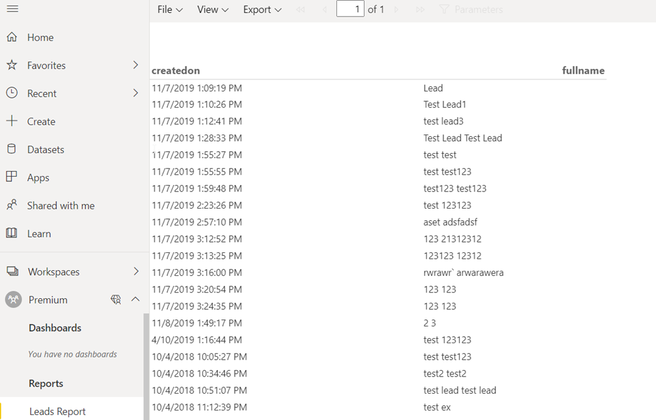Click the Apps grid icon

click(x=12, y=177)
